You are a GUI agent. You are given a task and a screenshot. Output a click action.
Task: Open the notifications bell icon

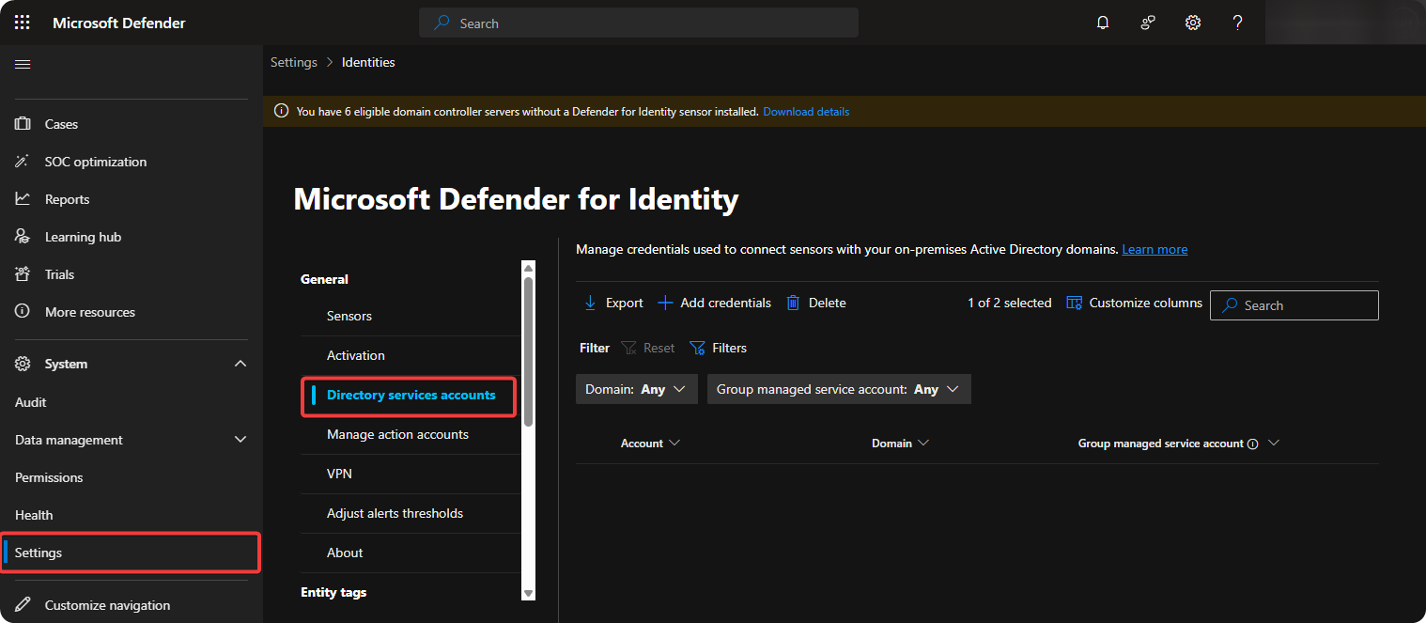click(x=1103, y=23)
